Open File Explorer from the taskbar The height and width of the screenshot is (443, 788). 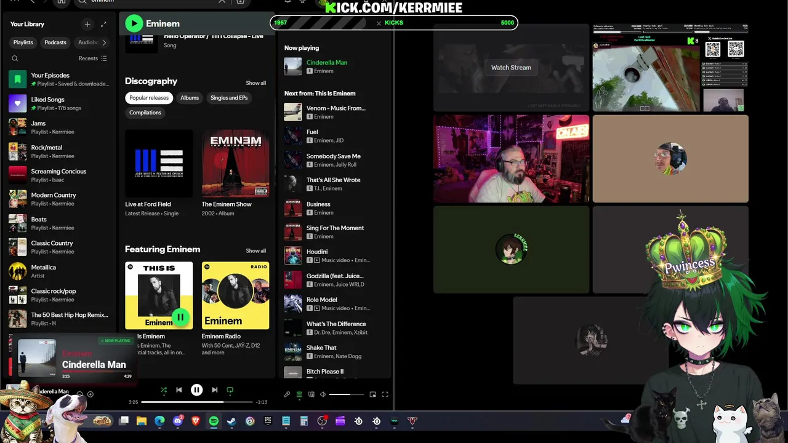tap(142, 421)
